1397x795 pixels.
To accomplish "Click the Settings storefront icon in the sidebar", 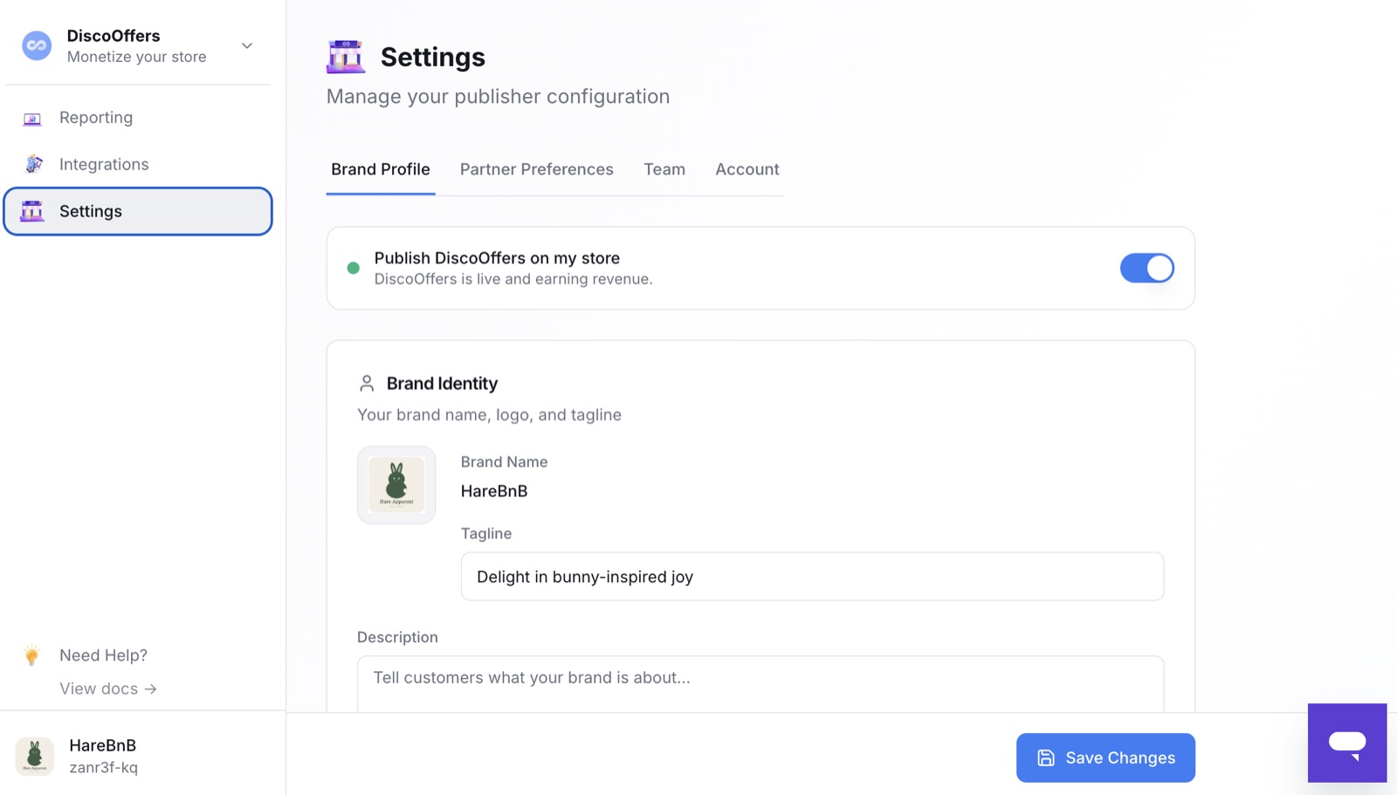I will pyautogui.click(x=32, y=211).
